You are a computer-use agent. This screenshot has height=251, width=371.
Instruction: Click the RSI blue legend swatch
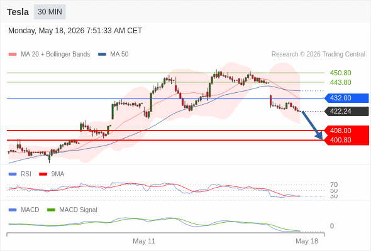click(x=13, y=174)
